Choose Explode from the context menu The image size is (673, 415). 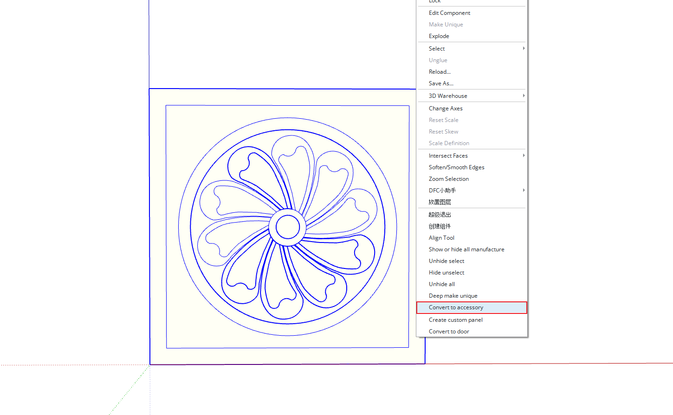[439, 36]
